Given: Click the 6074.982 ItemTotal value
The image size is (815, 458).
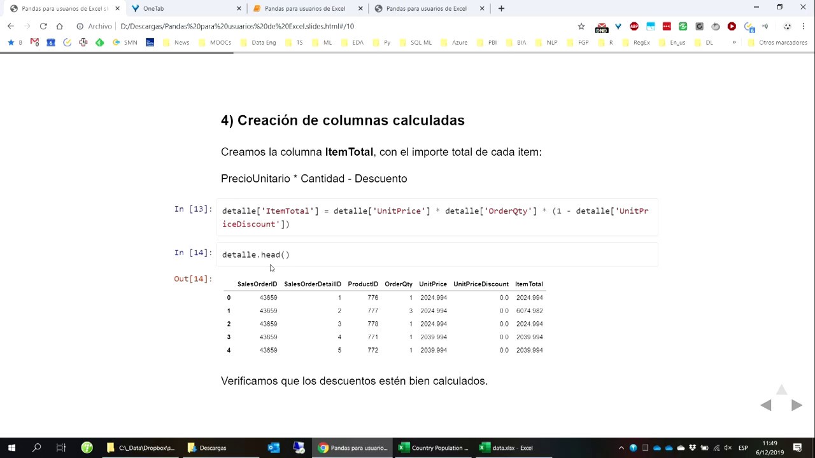Looking at the screenshot, I should (x=529, y=311).
